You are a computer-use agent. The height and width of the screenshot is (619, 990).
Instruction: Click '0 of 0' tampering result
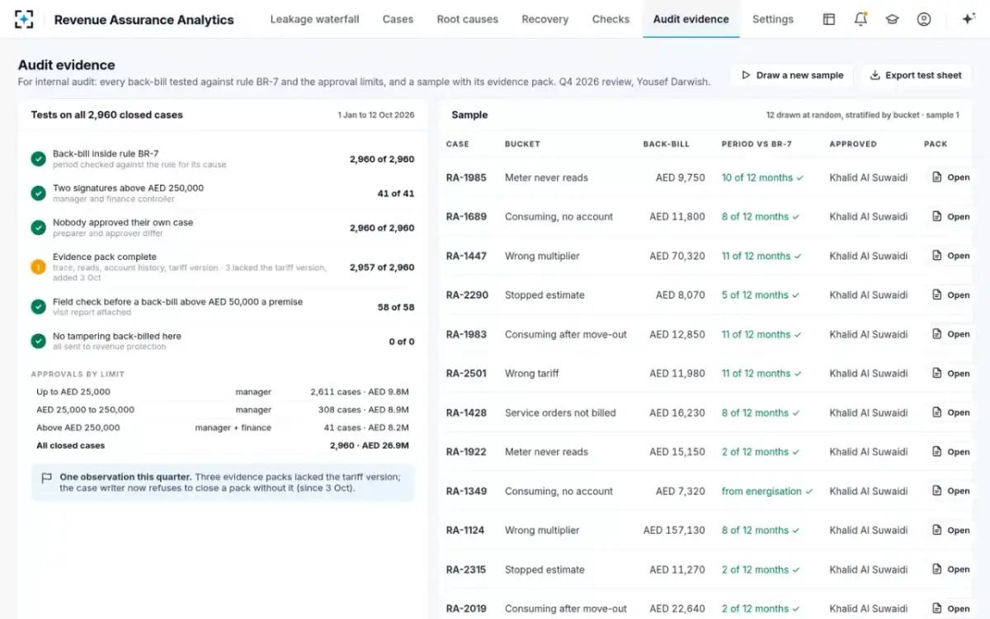402,342
